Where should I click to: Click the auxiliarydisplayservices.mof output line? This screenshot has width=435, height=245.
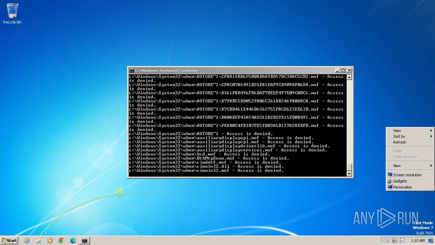(228, 150)
